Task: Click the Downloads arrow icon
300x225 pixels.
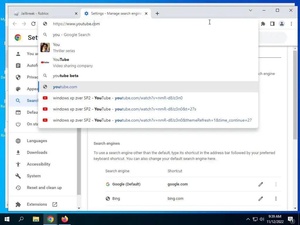Action: coord(18,152)
